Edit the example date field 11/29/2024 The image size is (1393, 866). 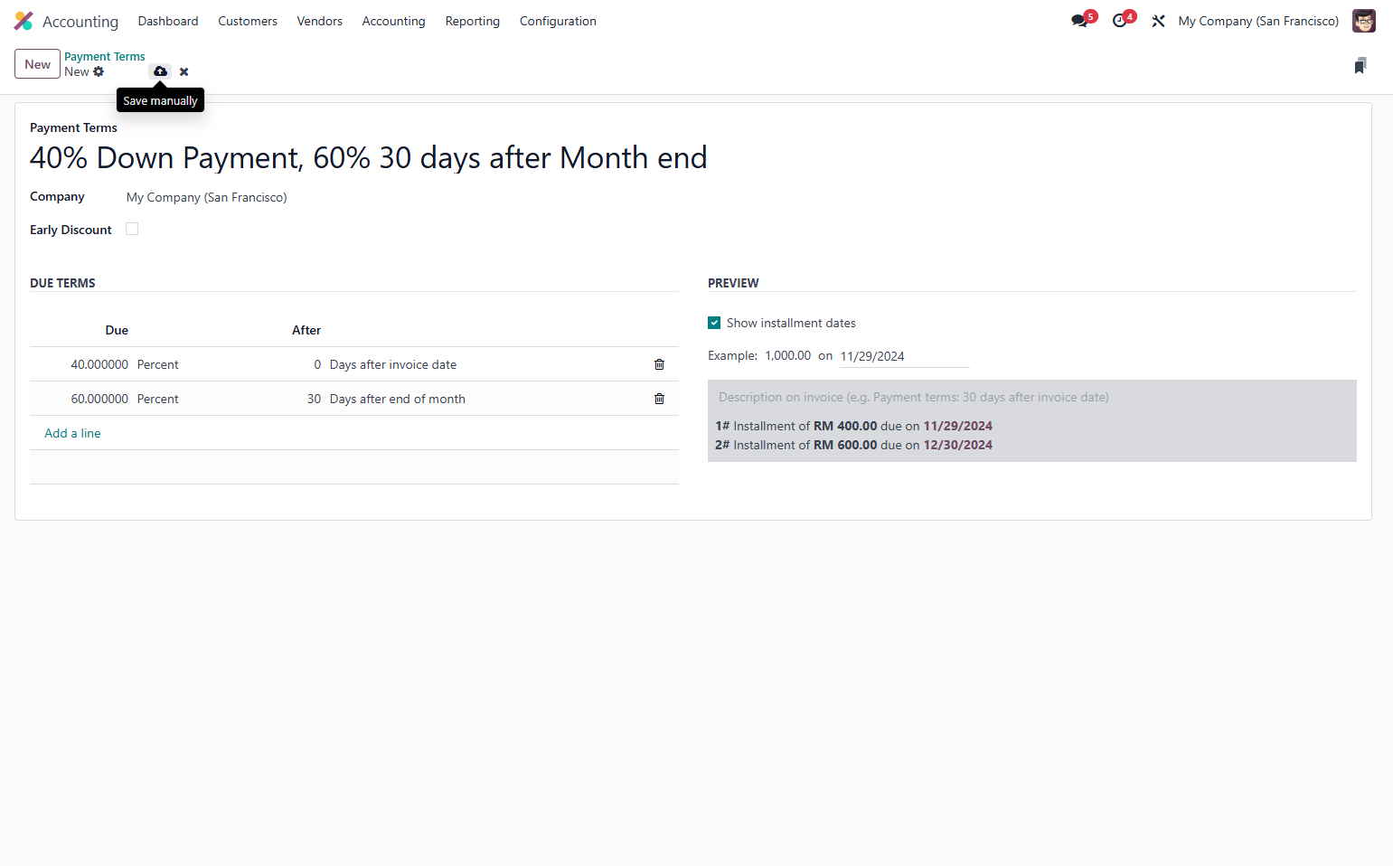(904, 356)
